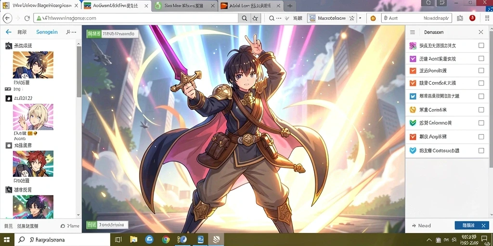Check the box for the Aoqii row

tap(481, 137)
